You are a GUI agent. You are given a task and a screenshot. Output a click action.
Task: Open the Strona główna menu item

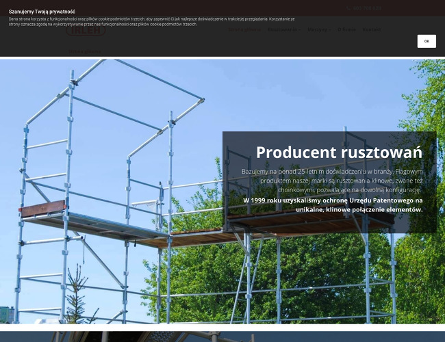[244, 29]
